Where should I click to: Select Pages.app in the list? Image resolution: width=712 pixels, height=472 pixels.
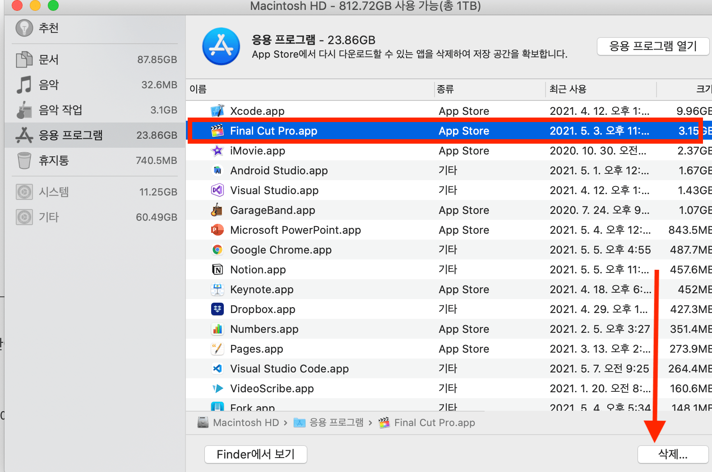tap(257, 349)
